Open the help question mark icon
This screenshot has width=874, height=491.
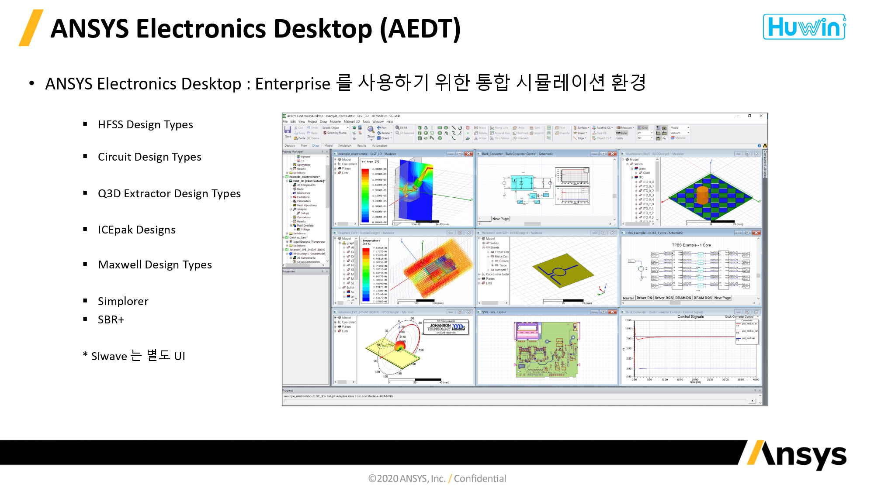[x=759, y=146]
